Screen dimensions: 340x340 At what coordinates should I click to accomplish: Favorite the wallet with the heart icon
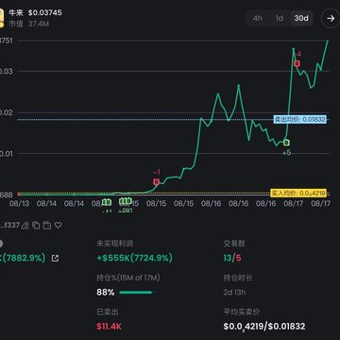tap(59, 225)
